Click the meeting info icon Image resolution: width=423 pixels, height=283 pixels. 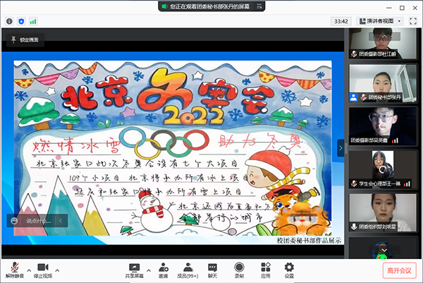coord(8,21)
